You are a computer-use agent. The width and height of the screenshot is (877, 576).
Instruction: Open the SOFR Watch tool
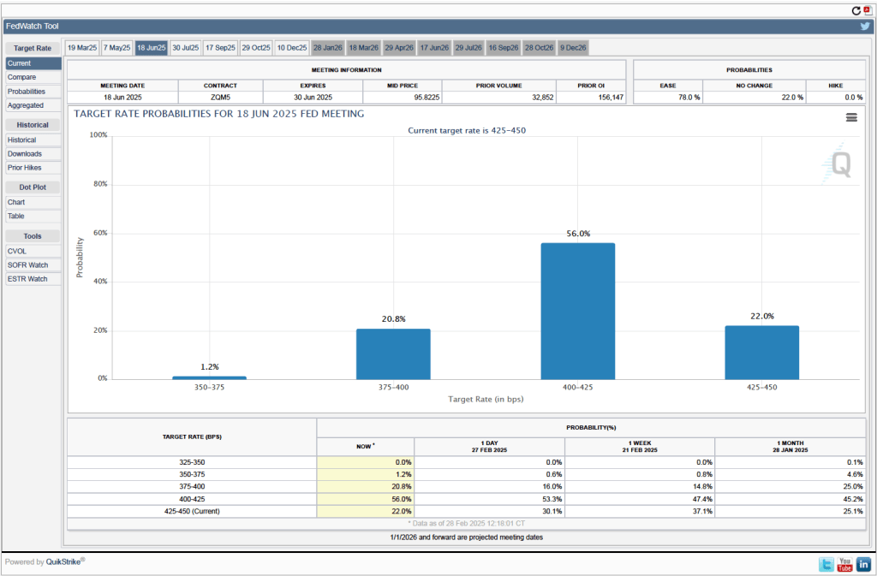[27, 265]
